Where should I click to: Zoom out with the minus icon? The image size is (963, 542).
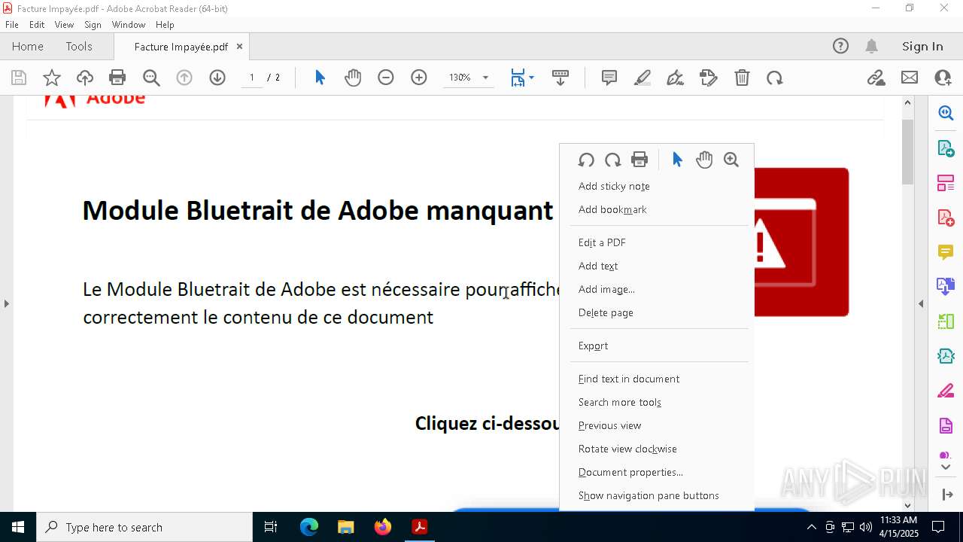(x=386, y=78)
